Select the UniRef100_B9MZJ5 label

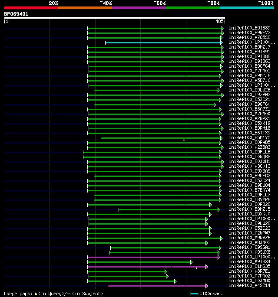(x=249, y=209)
